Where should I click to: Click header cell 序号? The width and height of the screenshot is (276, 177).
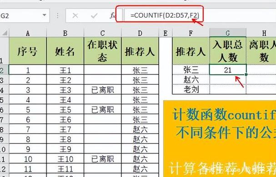(x=28, y=51)
